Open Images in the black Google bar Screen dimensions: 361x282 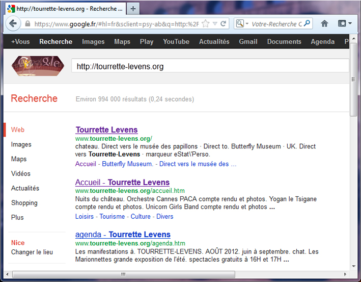click(x=93, y=42)
